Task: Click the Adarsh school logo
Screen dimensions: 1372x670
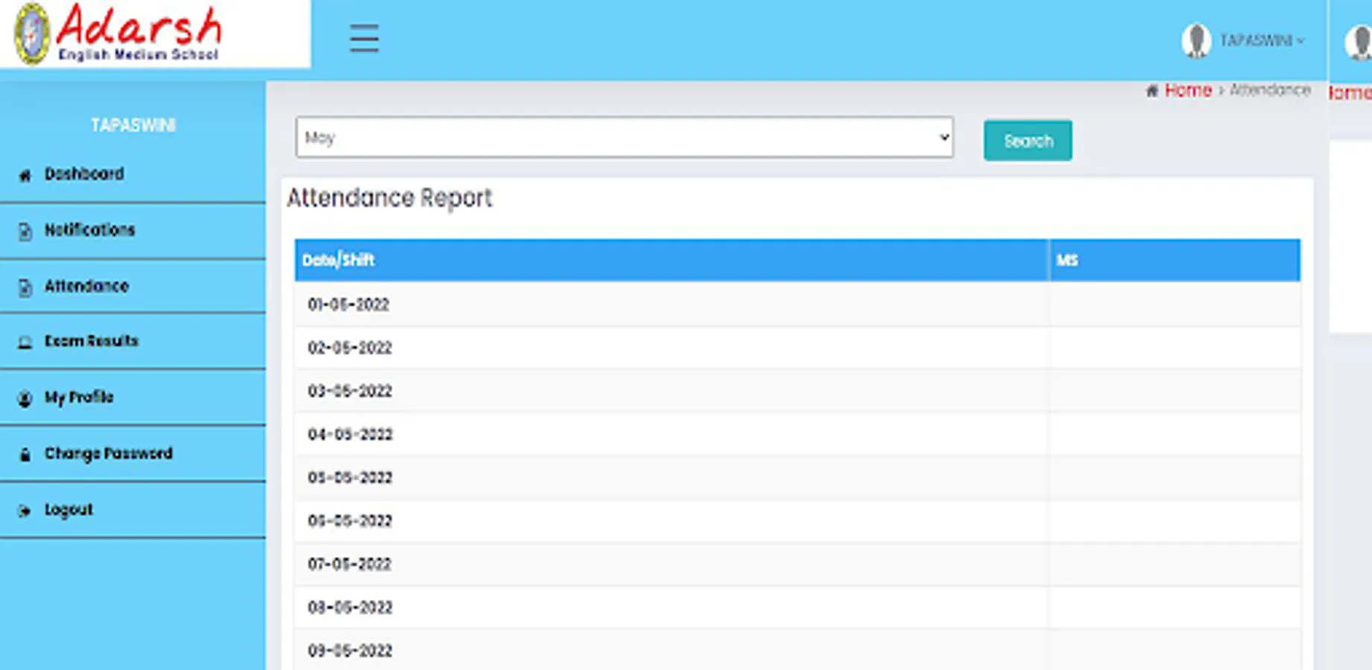Action: click(x=118, y=34)
